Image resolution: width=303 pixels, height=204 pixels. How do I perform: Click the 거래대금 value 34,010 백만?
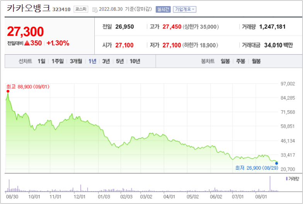[278, 45]
